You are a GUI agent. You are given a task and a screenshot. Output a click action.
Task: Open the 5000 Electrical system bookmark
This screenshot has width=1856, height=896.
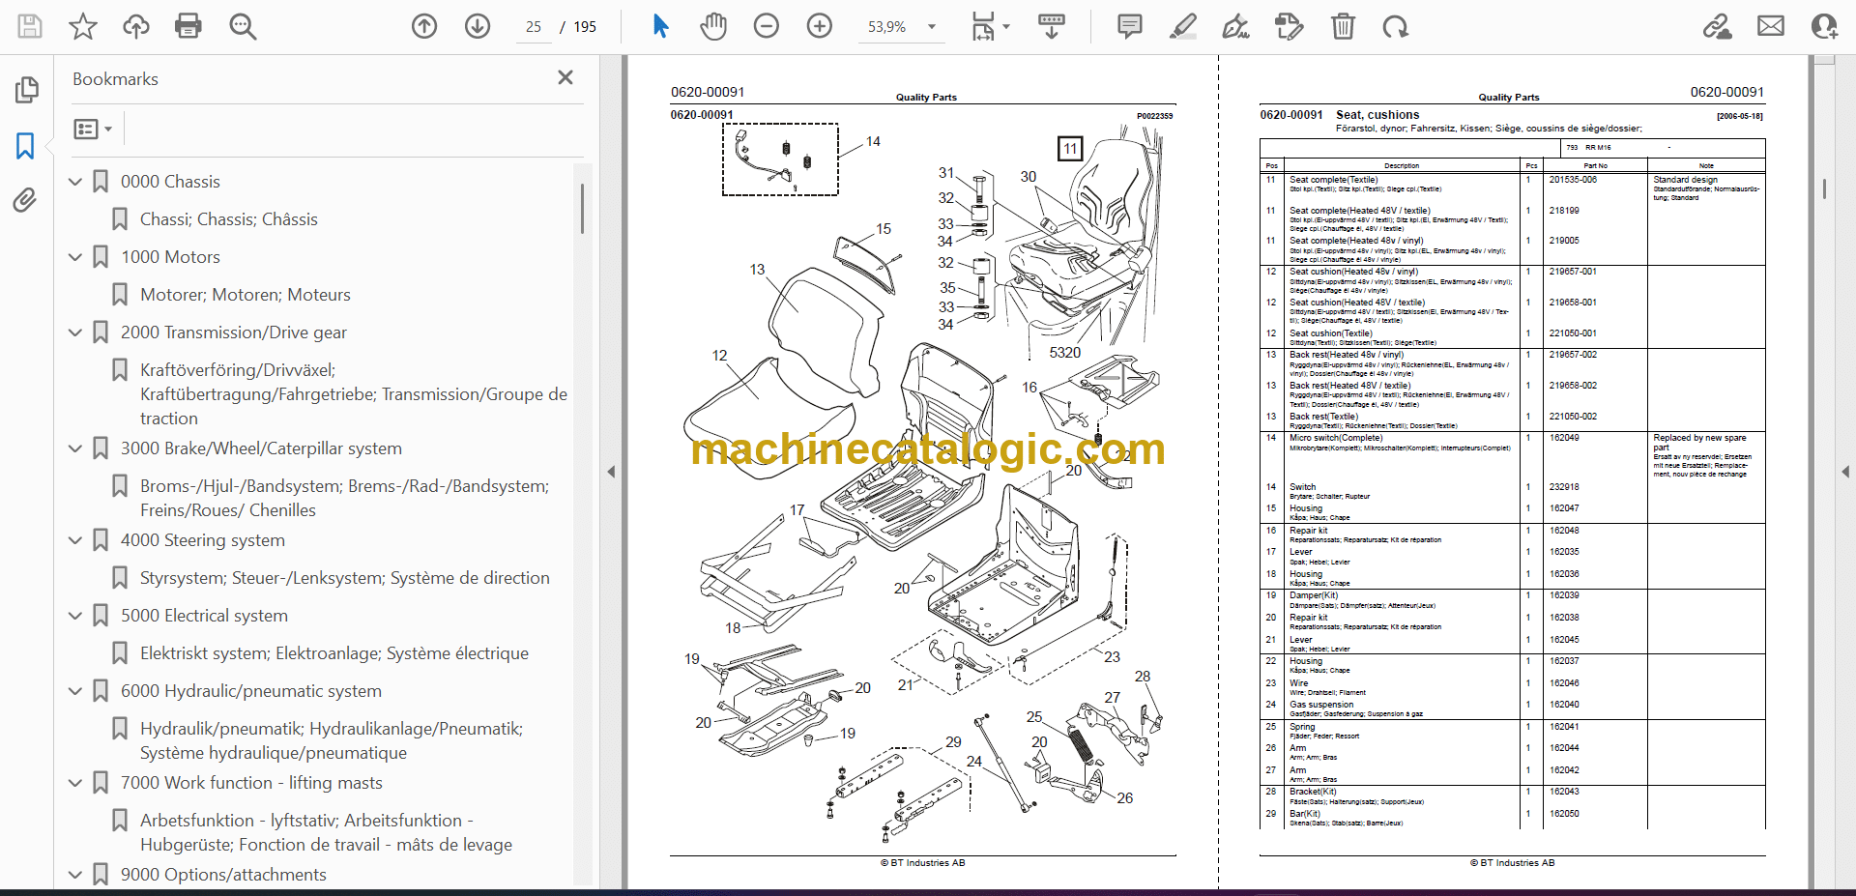(204, 616)
